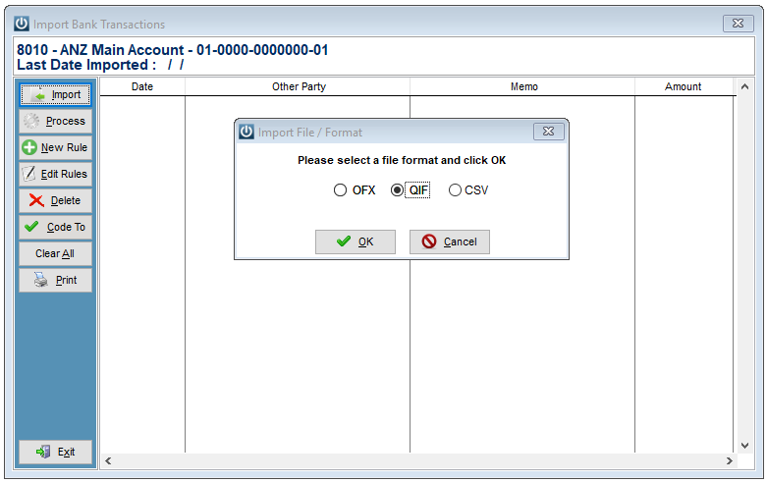Click the Exit button
Viewport: 767px width, 483px height.
(55, 453)
